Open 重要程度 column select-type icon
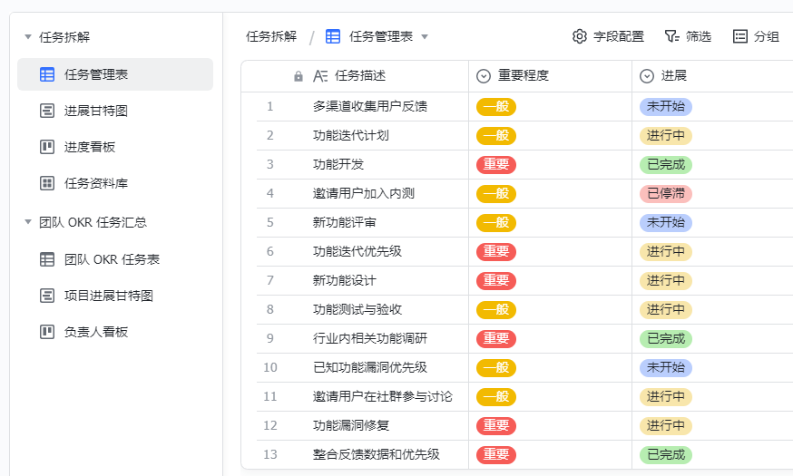 pyautogui.click(x=484, y=76)
